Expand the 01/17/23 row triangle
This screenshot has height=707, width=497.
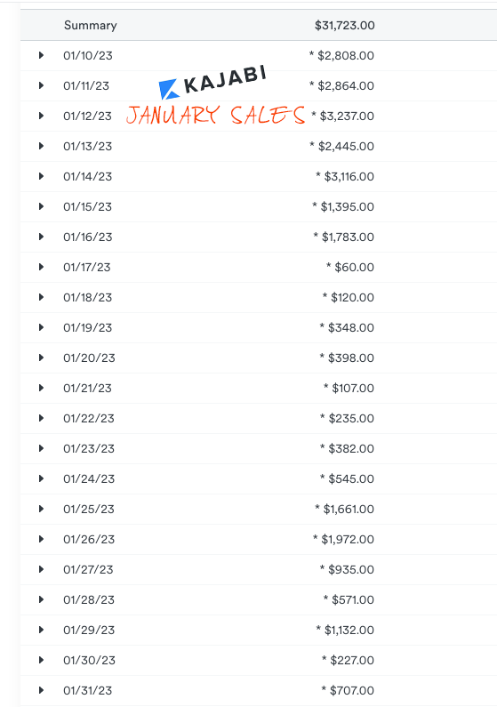click(x=41, y=267)
